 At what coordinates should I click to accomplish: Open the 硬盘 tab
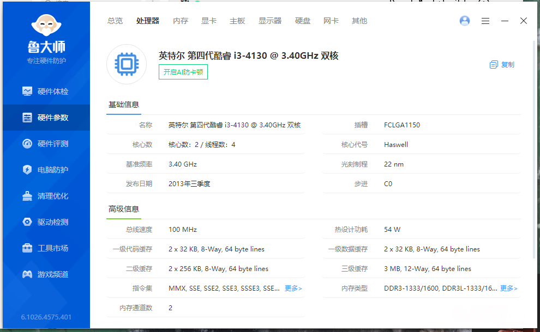(303, 21)
